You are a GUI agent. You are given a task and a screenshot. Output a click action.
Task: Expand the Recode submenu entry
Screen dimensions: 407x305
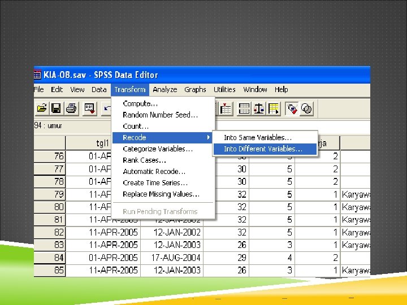(163, 137)
